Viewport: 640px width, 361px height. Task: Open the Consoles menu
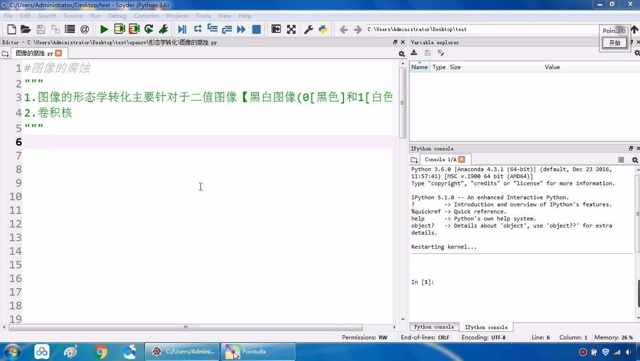tap(146, 16)
